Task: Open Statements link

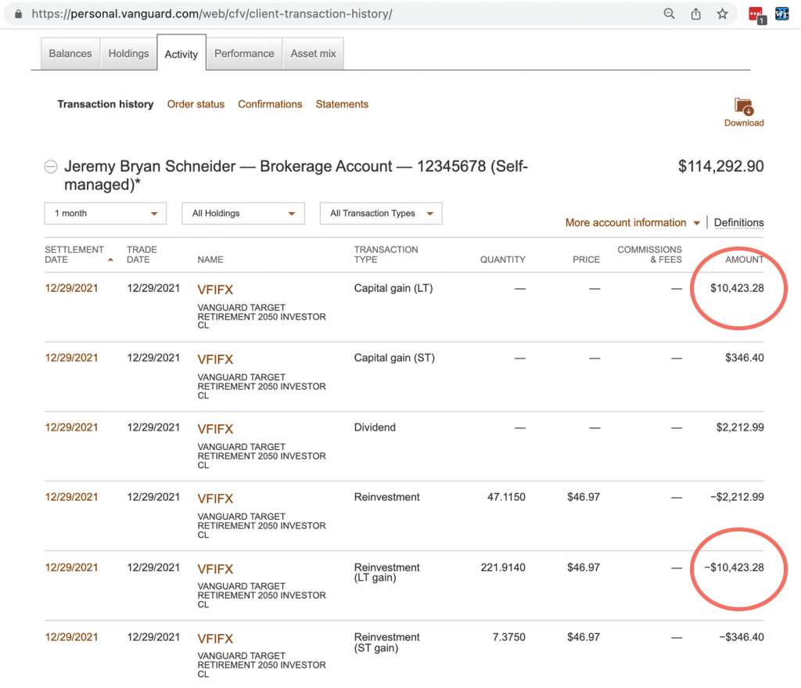Action: [342, 104]
